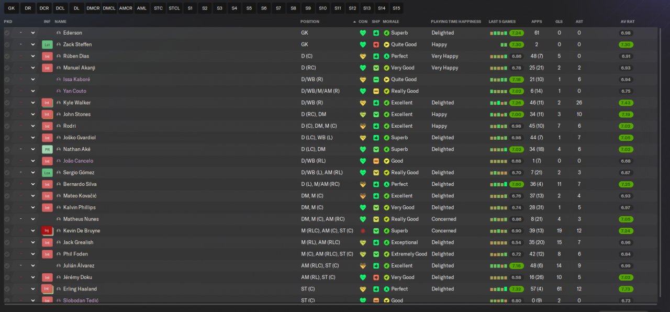Click the Lst status badge beside Zack Steffen
This screenshot has height=312, width=670.
click(47, 44)
